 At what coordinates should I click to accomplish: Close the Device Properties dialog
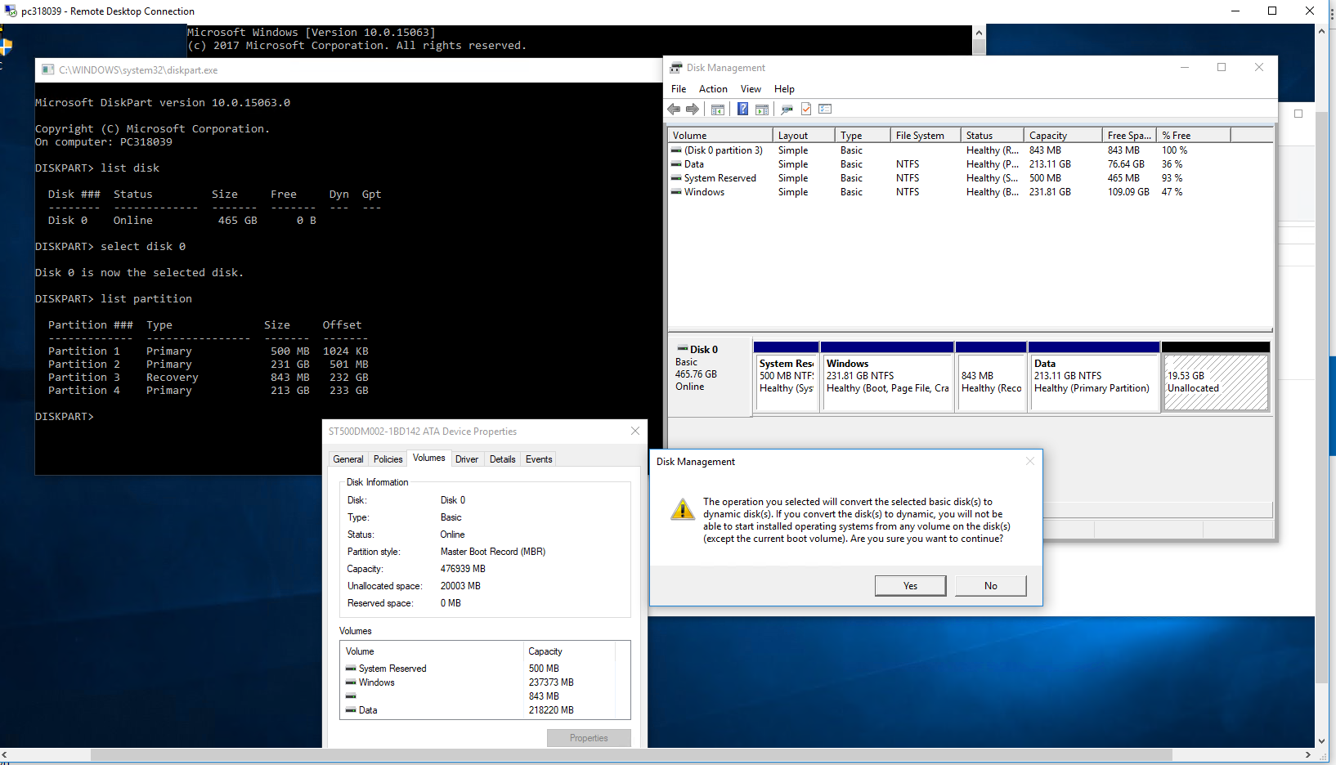click(635, 431)
